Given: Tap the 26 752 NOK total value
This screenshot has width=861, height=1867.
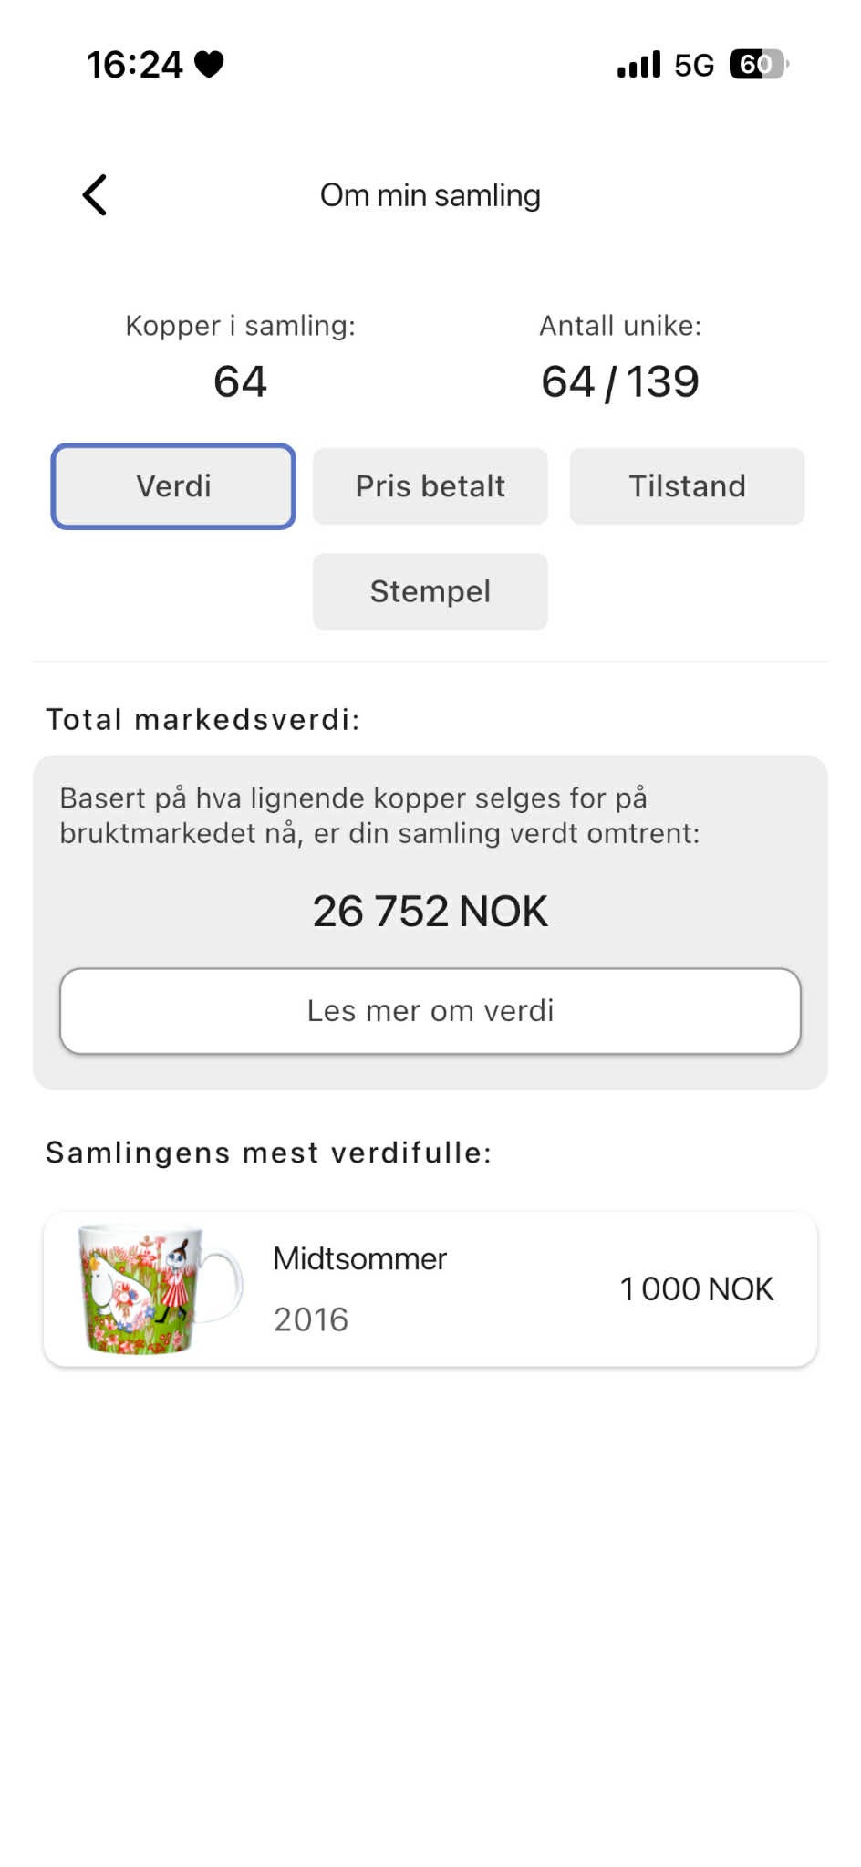Looking at the screenshot, I should click(x=430, y=911).
